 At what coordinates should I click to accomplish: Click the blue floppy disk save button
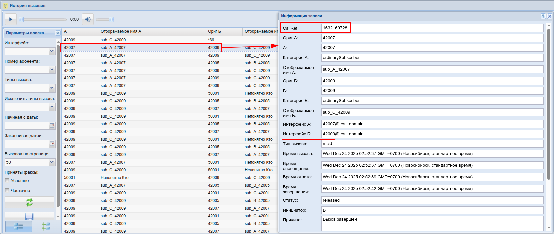coord(29,216)
